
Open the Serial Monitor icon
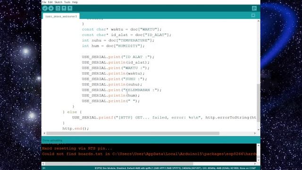point(254,8)
